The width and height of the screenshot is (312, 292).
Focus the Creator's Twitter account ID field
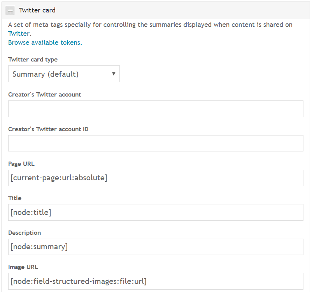155,143
